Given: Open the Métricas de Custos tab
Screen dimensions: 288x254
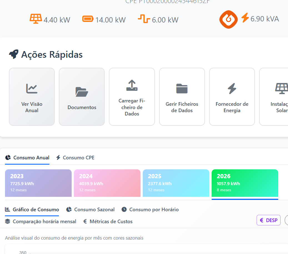Looking at the screenshot, I should [x=108, y=222].
